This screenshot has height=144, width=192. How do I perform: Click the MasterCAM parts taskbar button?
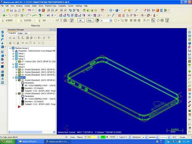click(30, 142)
